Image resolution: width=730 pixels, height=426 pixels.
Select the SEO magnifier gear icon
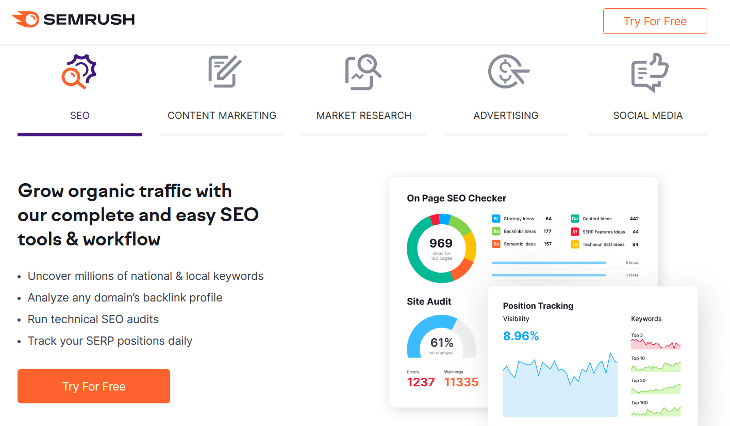[x=79, y=72]
